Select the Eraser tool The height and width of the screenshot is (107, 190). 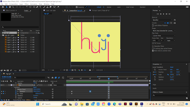(50, 7)
